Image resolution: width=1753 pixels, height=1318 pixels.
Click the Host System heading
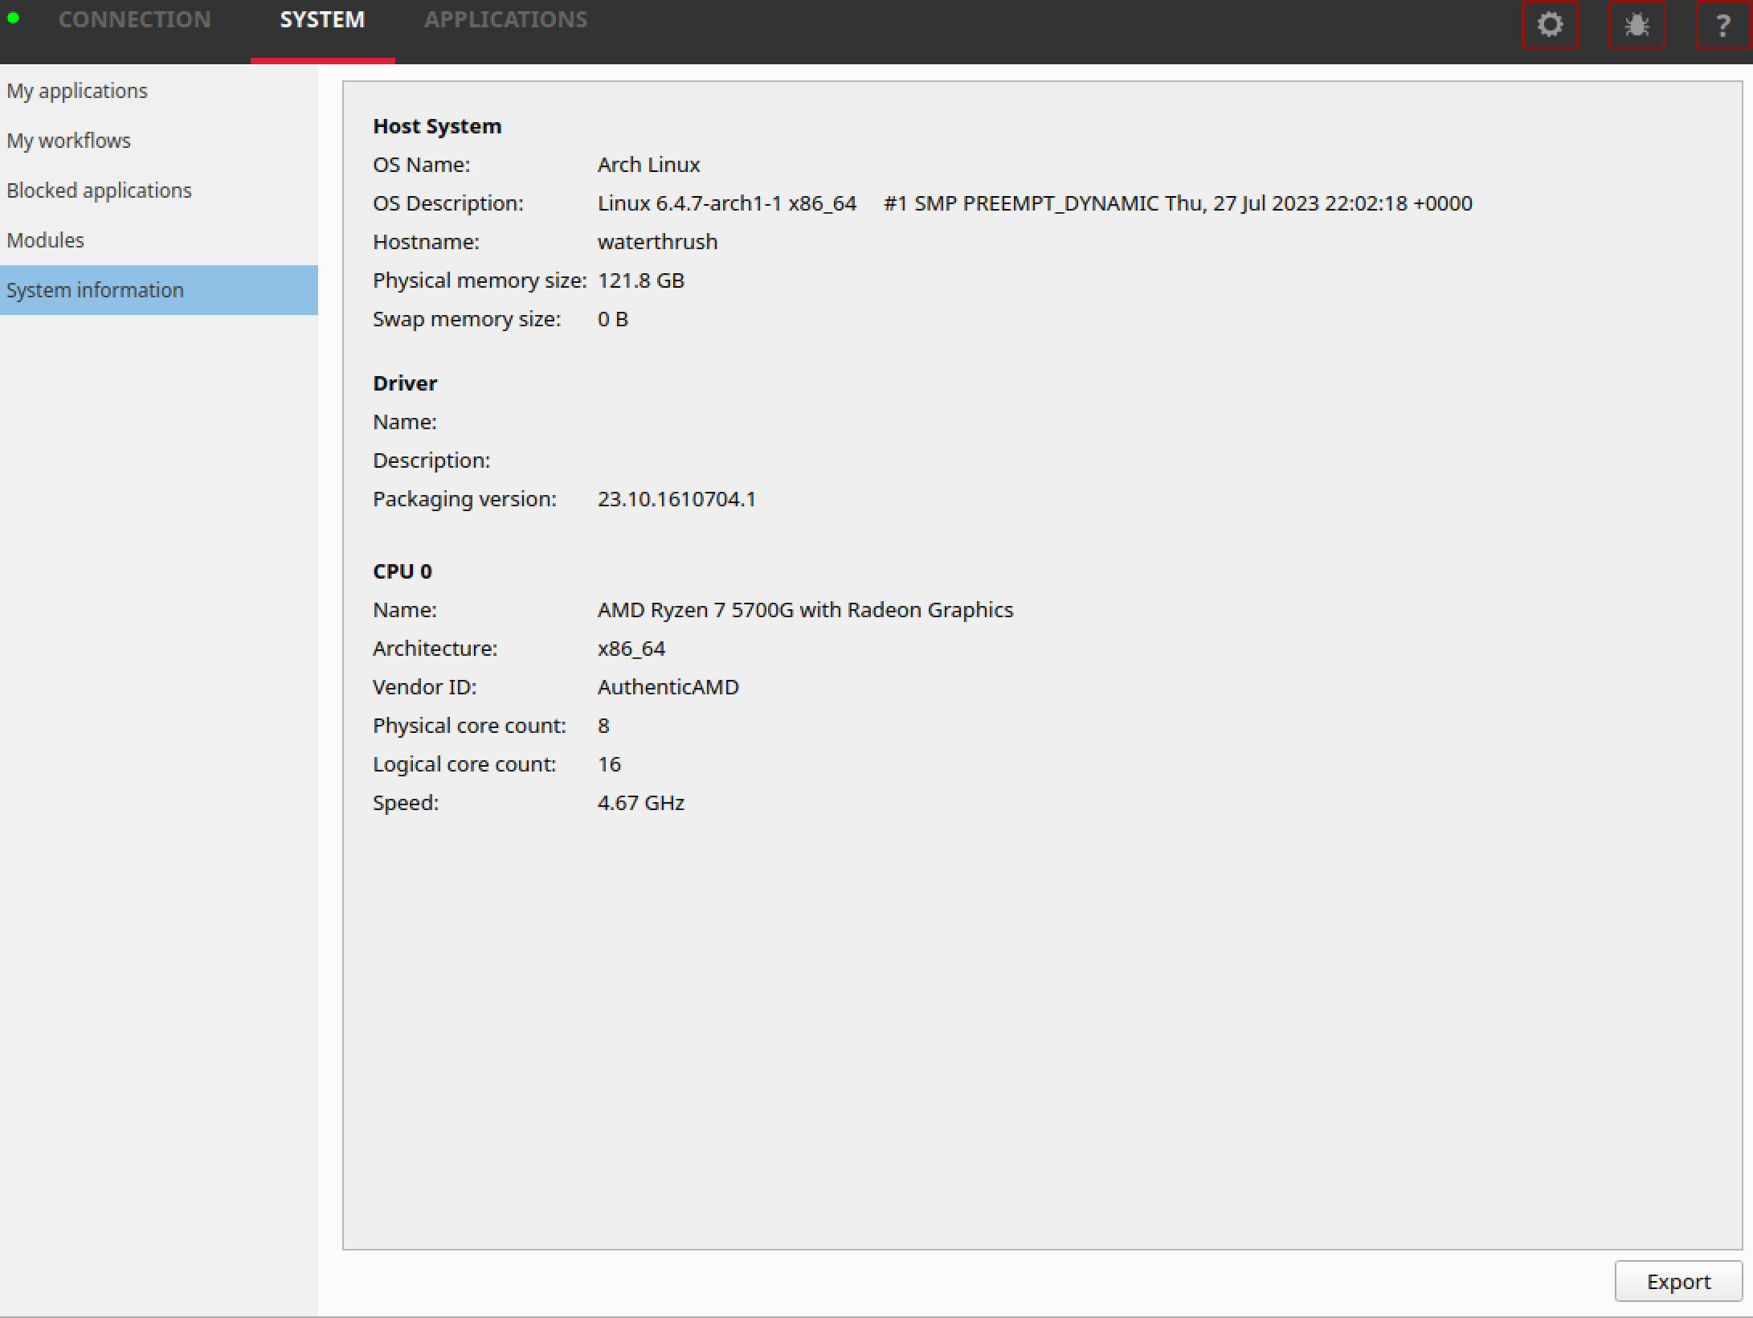(436, 125)
